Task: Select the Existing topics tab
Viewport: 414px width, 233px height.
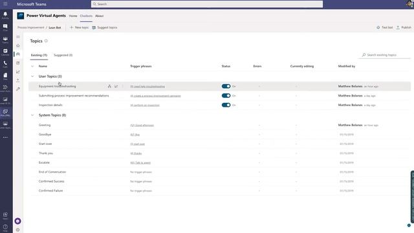Action: [x=39, y=55]
